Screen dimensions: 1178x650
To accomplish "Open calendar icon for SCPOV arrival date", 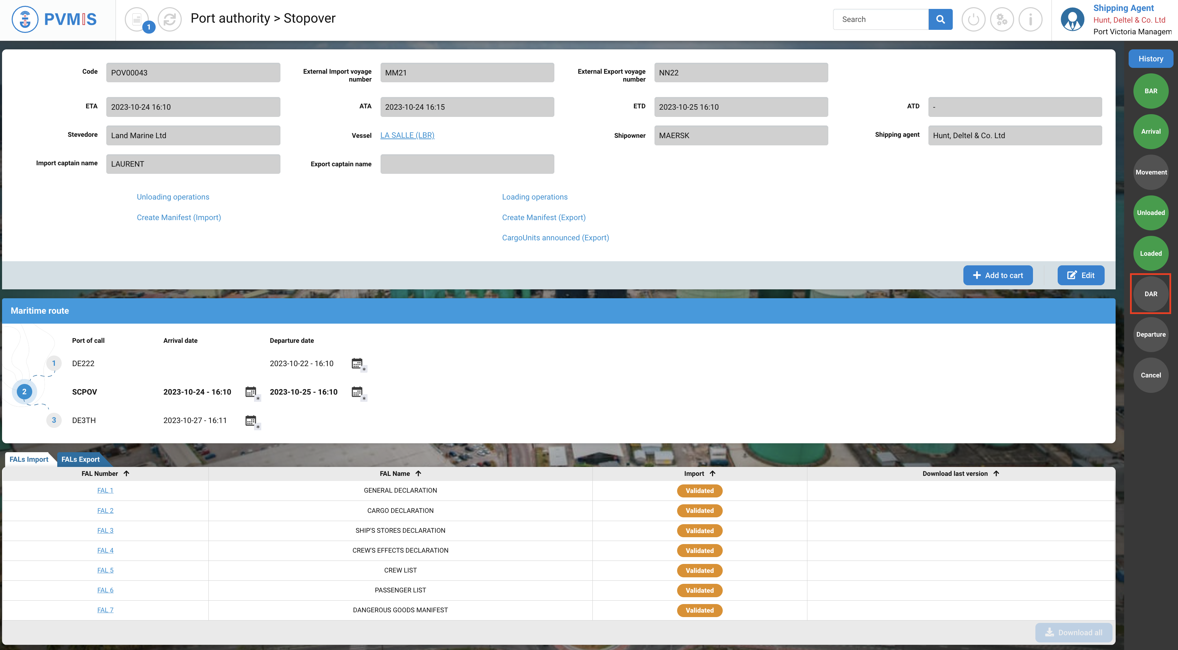I will pos(251,392).
